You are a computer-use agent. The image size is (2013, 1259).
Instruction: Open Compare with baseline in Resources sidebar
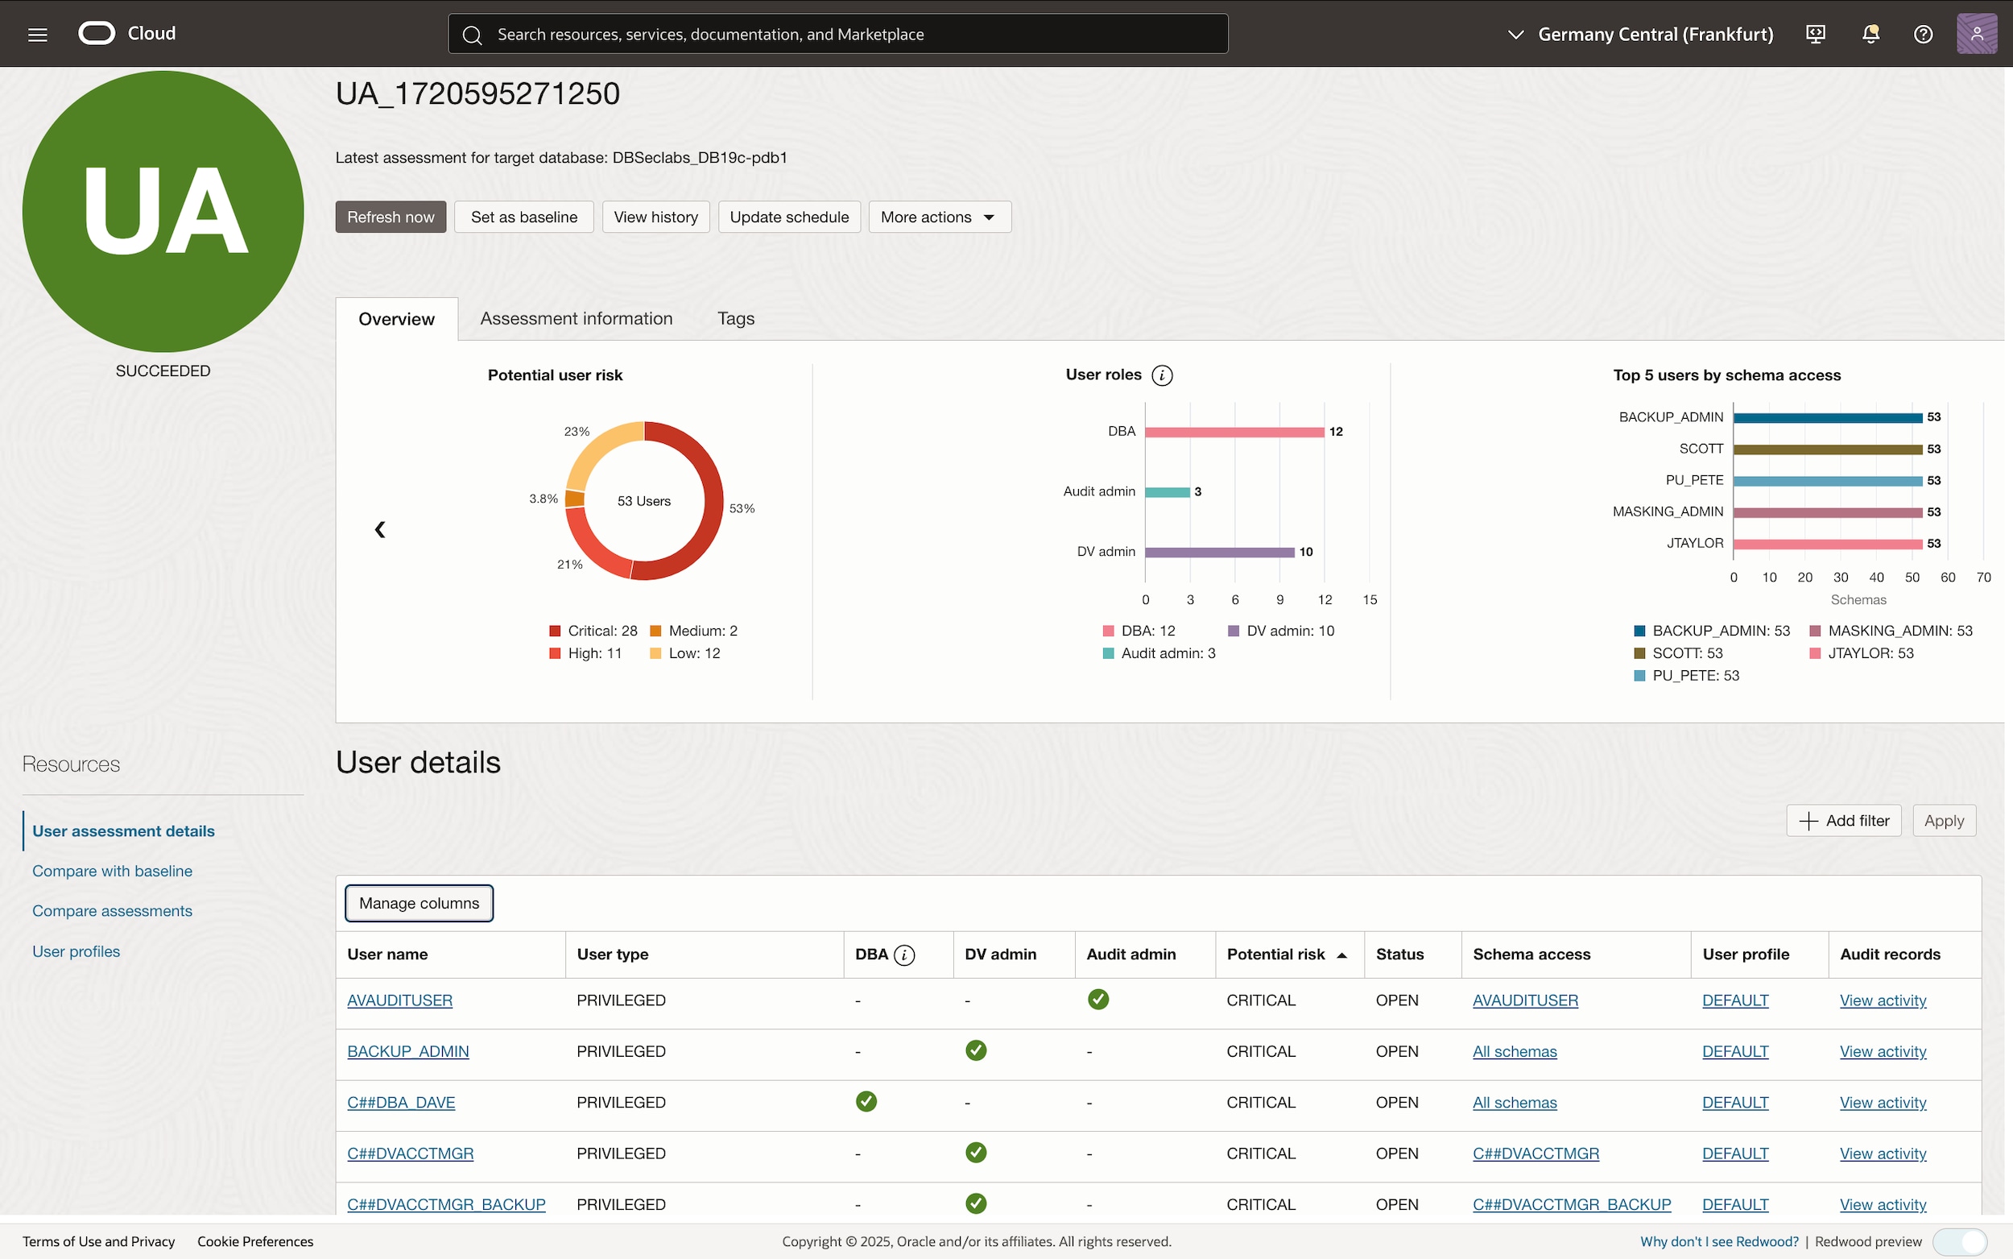[111, 870]
